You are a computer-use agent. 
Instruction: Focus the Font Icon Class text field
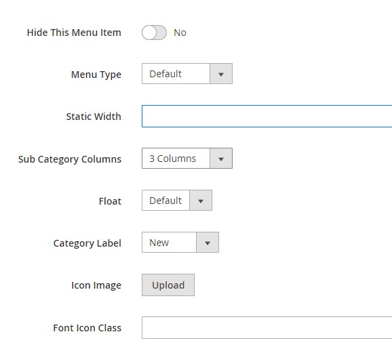coord(267,327)
